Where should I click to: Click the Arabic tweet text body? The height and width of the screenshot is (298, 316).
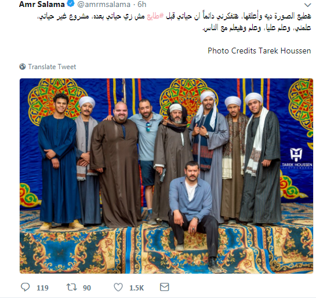(175, 22)
